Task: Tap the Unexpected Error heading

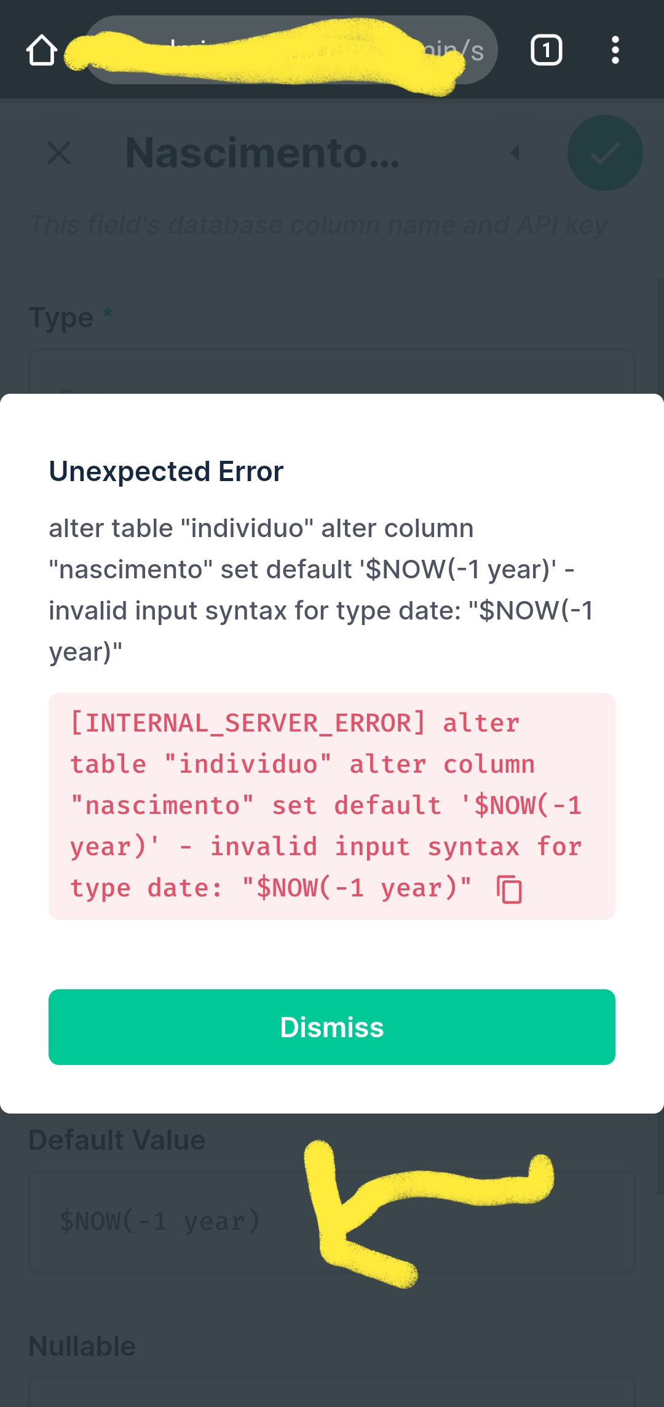Action: pos(165,471)
